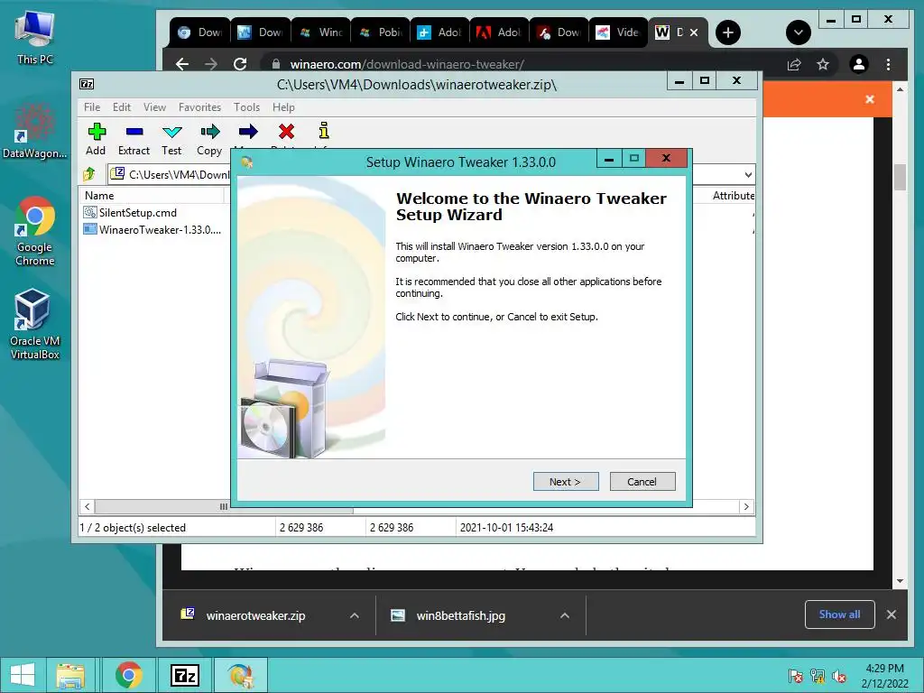Viewport: 924px width, 693px height.
Task: Go back in Chrome browser
Action: click(x=182, y=64)
